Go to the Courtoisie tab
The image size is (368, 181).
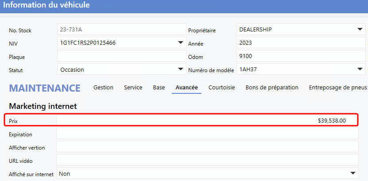tap(221, 88)
